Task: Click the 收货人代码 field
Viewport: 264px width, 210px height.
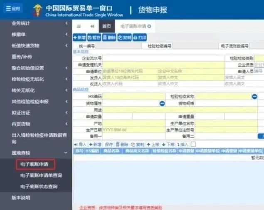Action: 130,84
